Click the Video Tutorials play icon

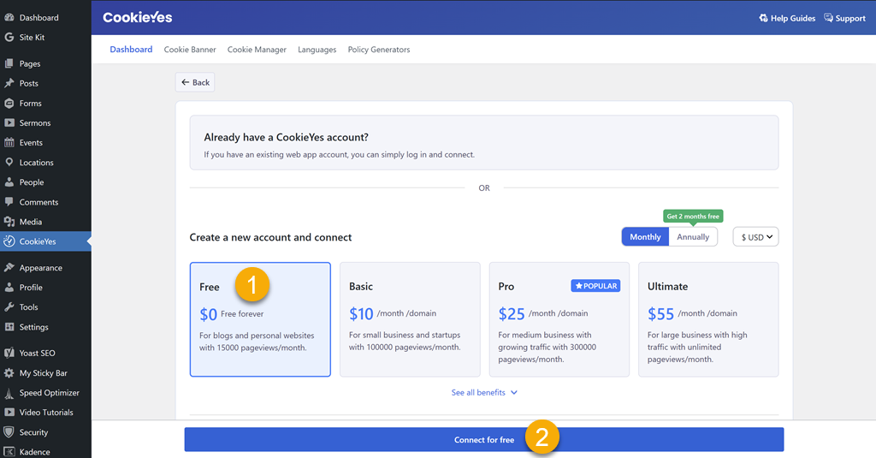(9, 412)
